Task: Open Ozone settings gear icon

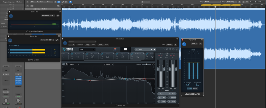Action: click(170, 49)
